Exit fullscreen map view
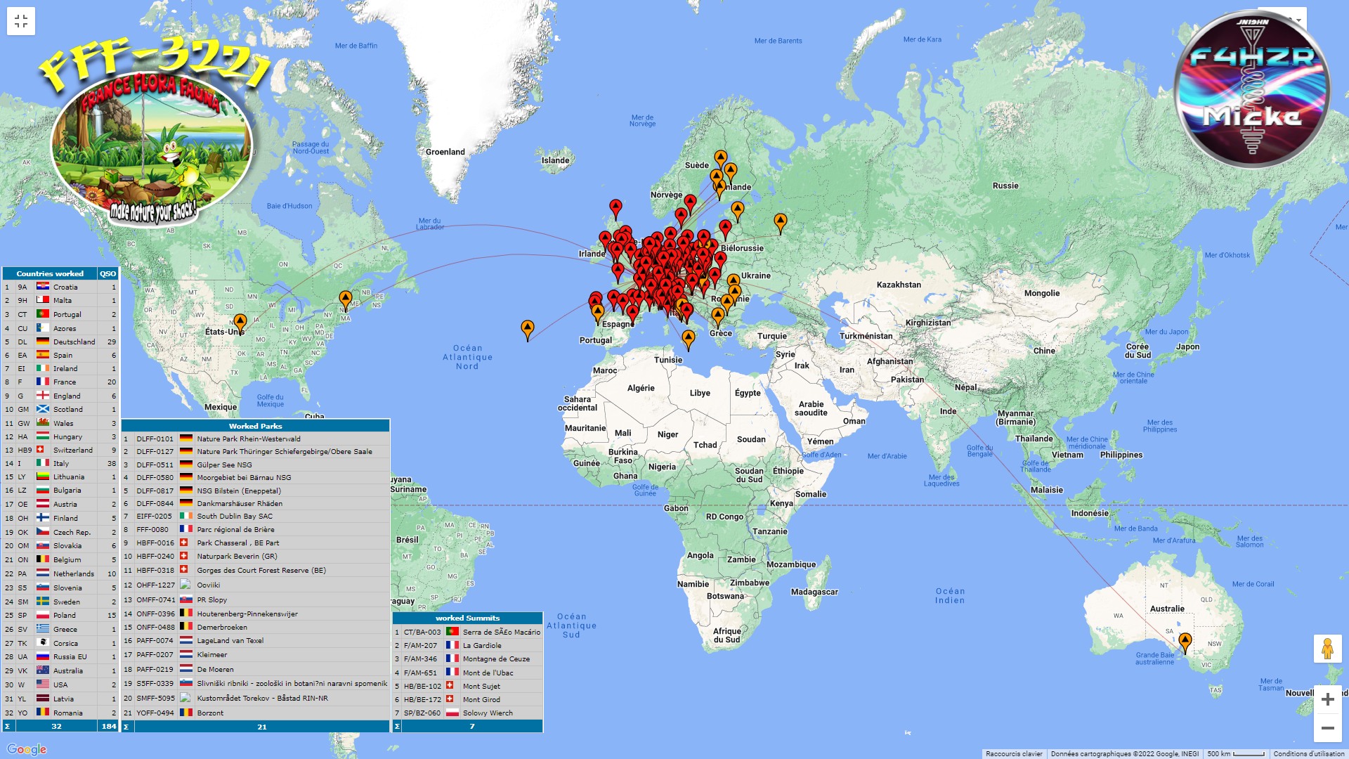 tap(21, 21)
